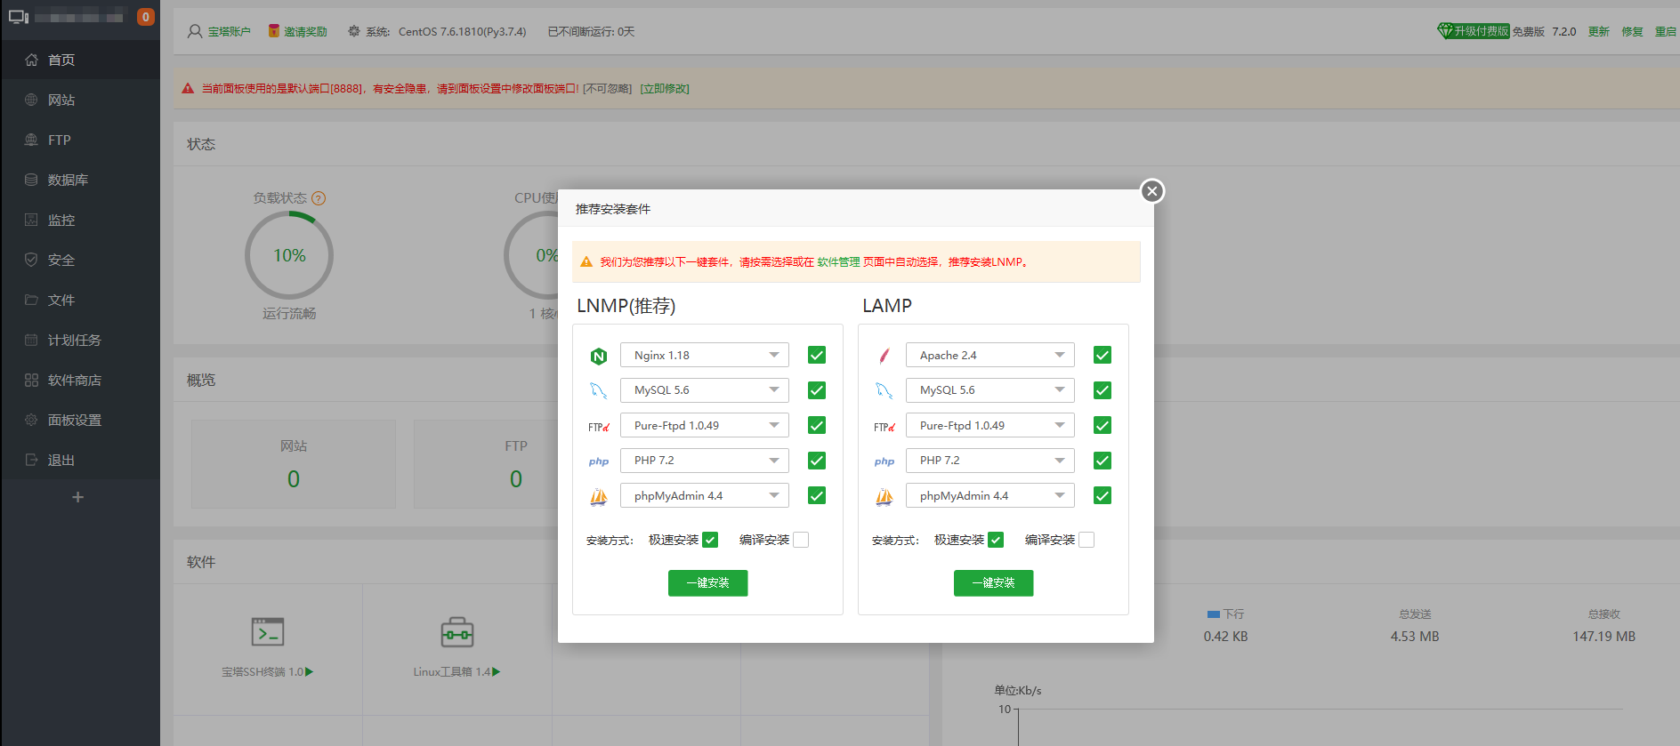Click 一键安装 button under LNMP
The height and width of the screenshot is (746, 1680).
[x=707, y=583]
